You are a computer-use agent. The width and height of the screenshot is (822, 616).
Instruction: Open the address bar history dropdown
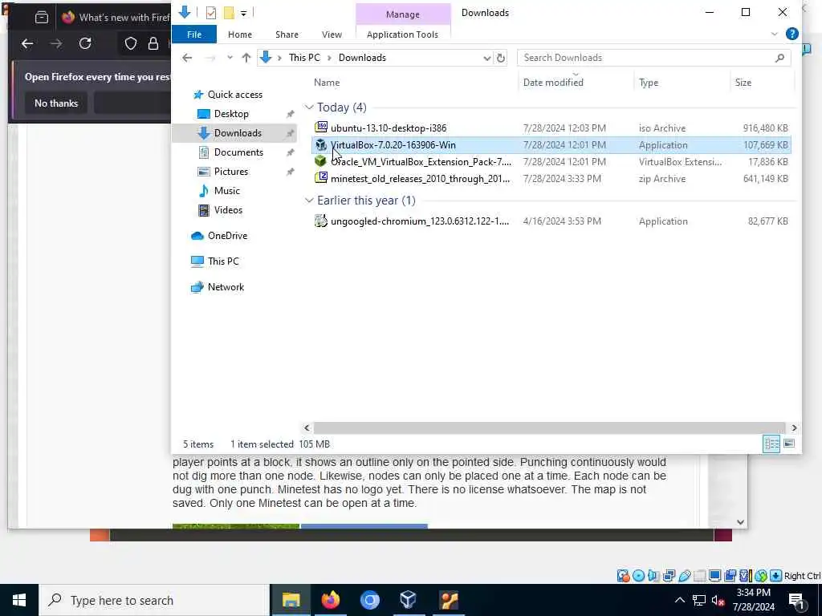click(486, 58)
